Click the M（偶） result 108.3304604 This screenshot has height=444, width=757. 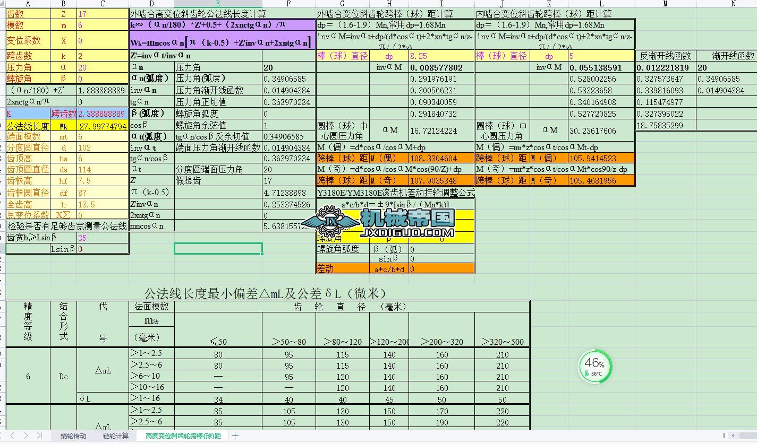tap(441, 158)
